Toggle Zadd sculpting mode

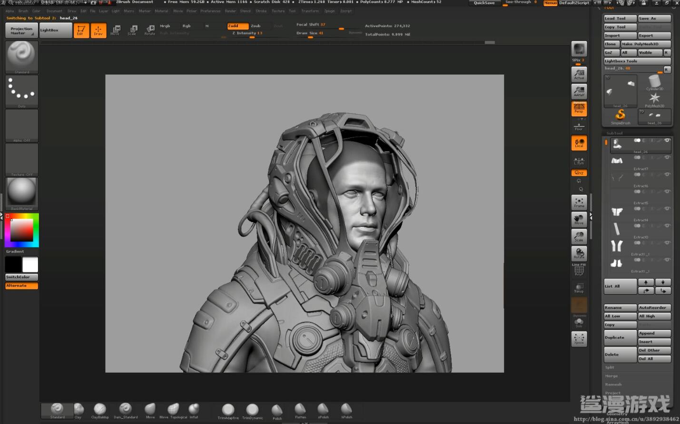[237, 26]
